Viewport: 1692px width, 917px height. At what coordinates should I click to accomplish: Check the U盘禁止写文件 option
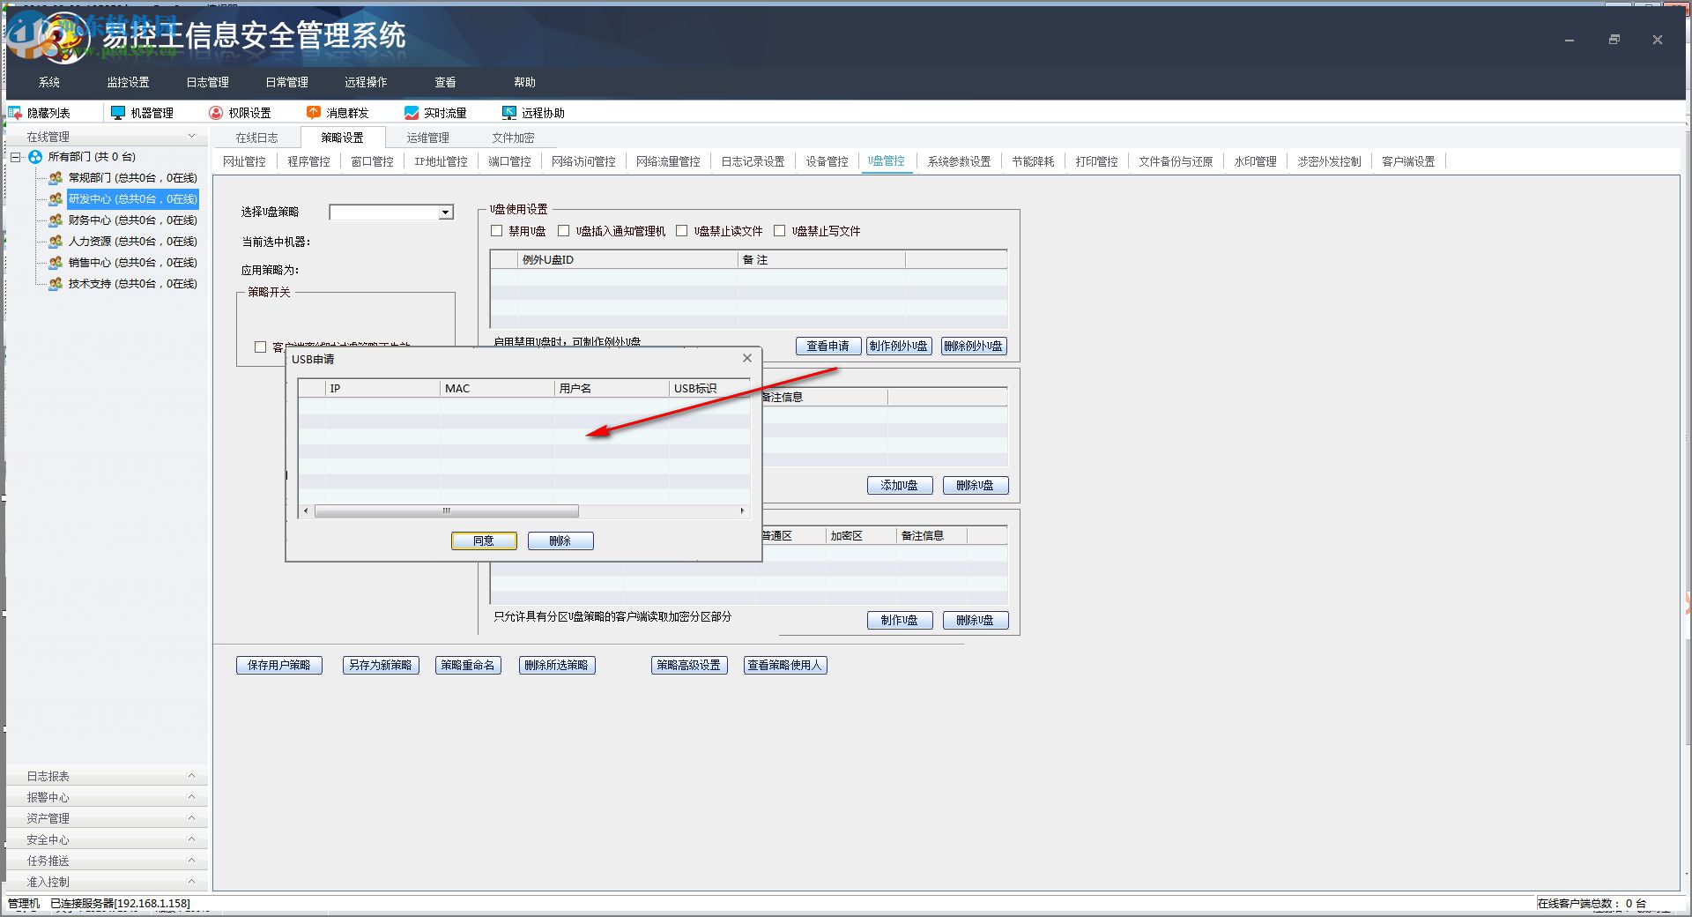coord(780,231)
